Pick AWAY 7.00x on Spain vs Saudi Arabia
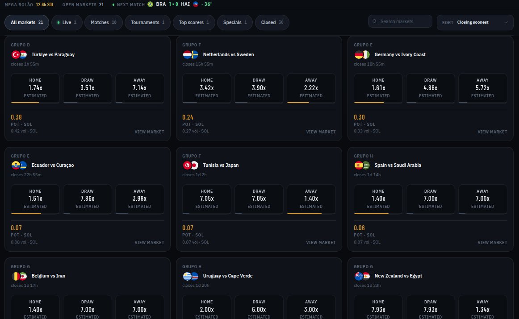519x319 pixels. click(x=482, y=199)
